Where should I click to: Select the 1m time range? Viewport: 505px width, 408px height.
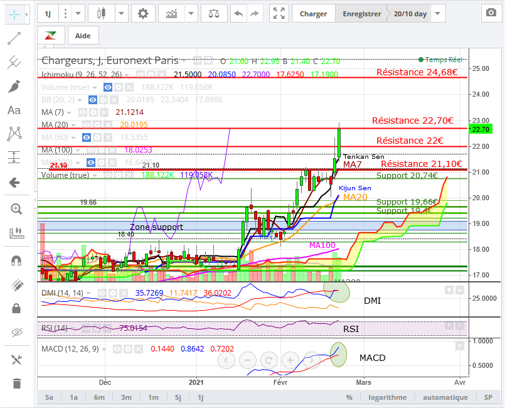pos(153,397)
